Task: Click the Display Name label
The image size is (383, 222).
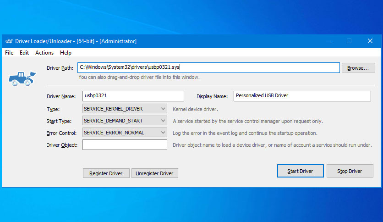Action: [x=212, y=97]
